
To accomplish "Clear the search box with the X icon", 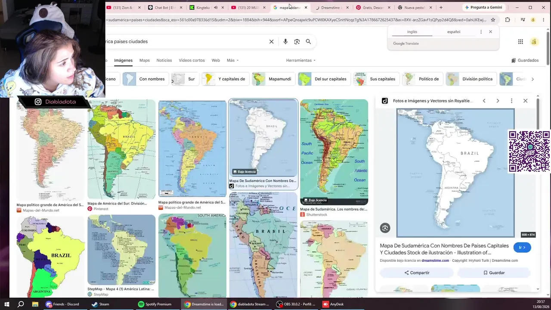I will tap(271, 42).
